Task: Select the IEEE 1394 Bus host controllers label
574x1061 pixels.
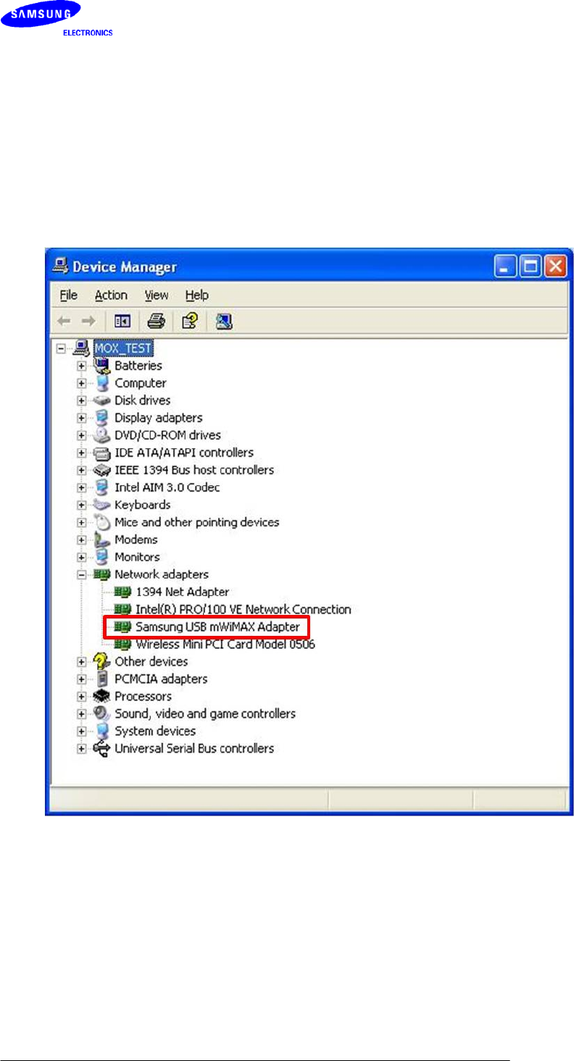Action: (x=194, y=470)
